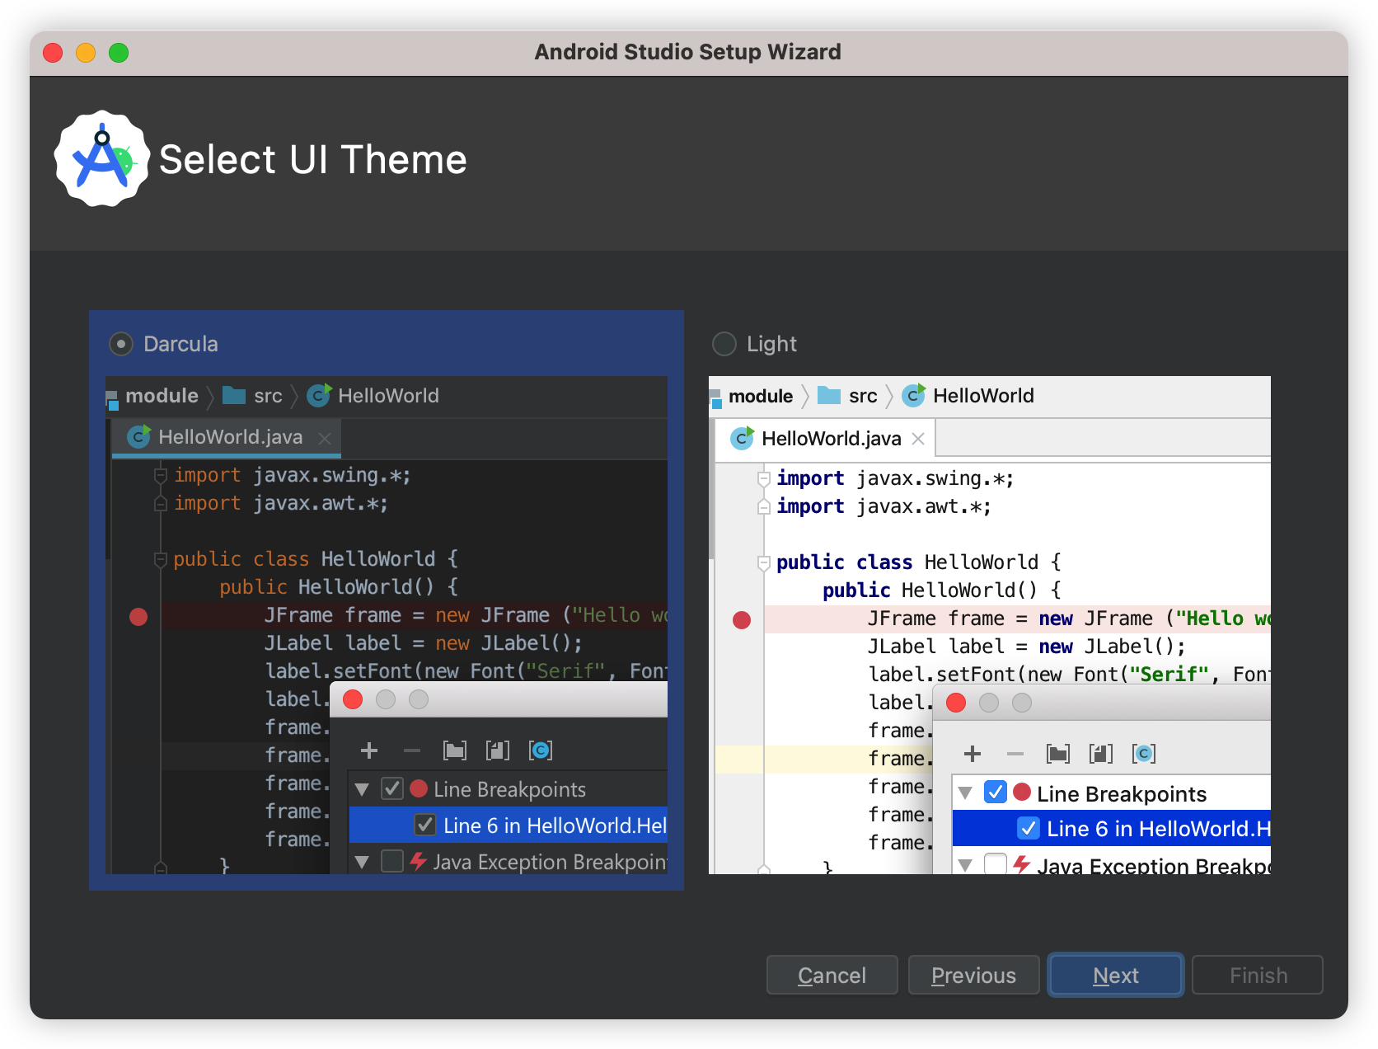
Task: Collapse Java Exception Breakpoints in Darcula preview
Action: [x=362, y=863]
